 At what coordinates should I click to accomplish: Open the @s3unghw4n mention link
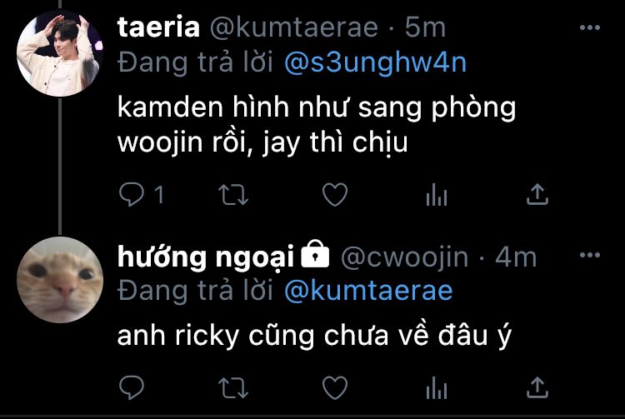[375, 63]
